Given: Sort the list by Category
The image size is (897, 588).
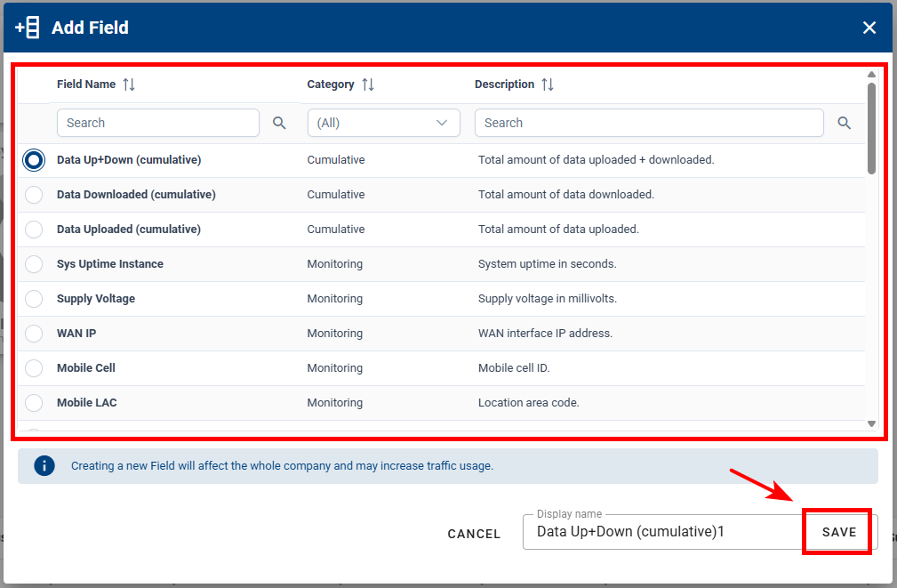Looking at the screenshot, I should tap(368, 84).
